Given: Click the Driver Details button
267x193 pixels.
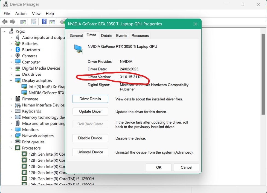Looking at the screenshot, I should pyautogui.click(x=90, y=99).
